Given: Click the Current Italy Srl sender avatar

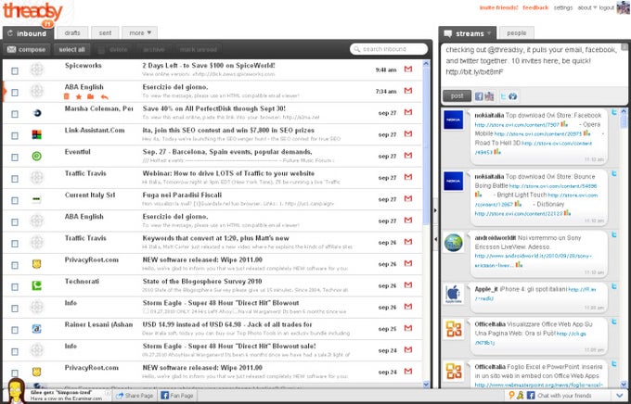Looking at the screenshot, I should (36, 199).
